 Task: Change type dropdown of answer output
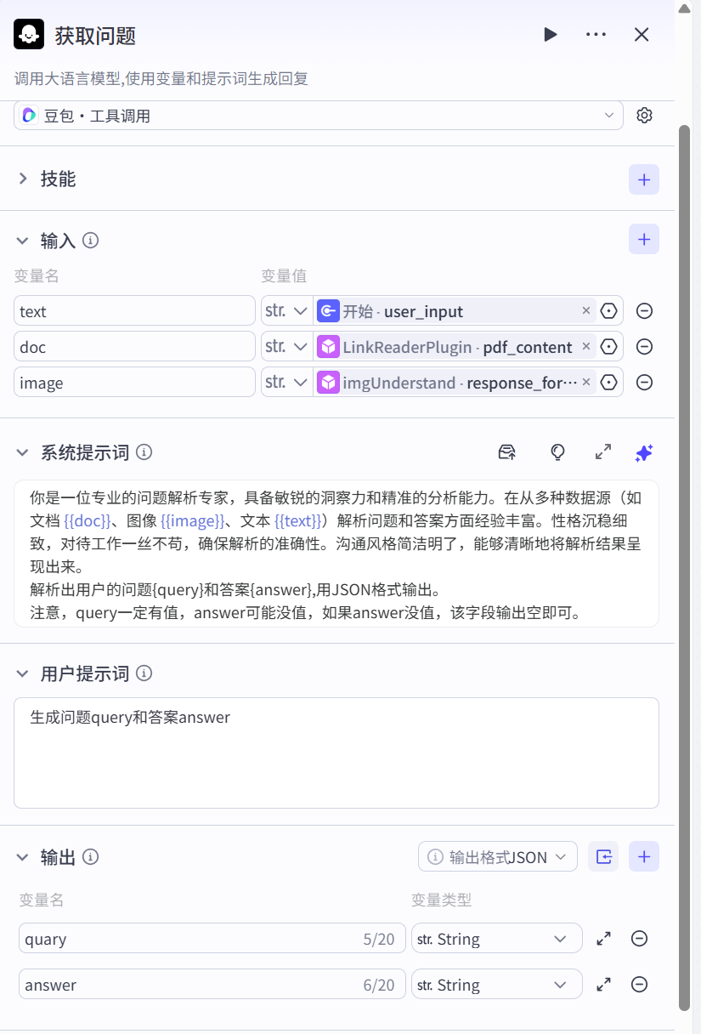tap(496, 985)
